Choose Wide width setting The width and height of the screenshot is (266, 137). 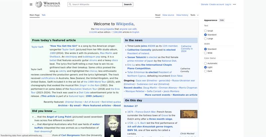click(205, 53)
